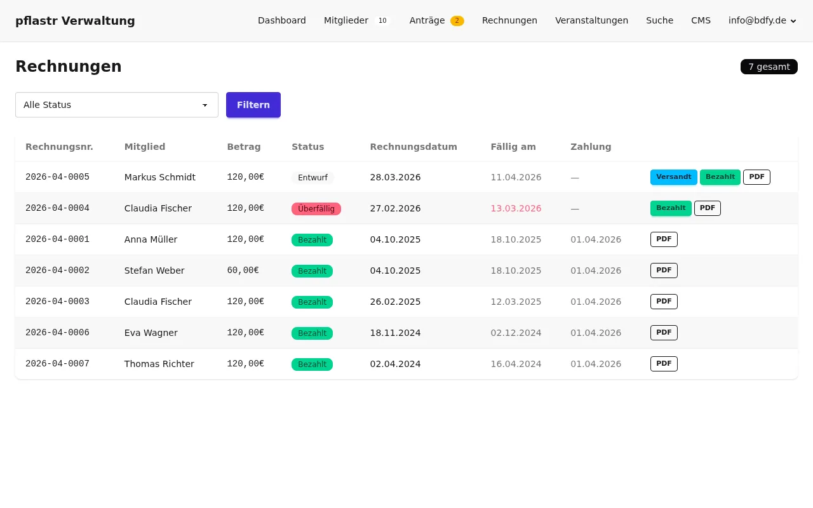Open the Alle Status filter dropdown
This screenshot has height=508, width=813.
117,105
